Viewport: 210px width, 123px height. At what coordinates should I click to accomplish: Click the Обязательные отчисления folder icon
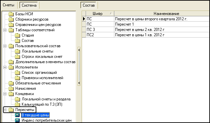[11, 83]
